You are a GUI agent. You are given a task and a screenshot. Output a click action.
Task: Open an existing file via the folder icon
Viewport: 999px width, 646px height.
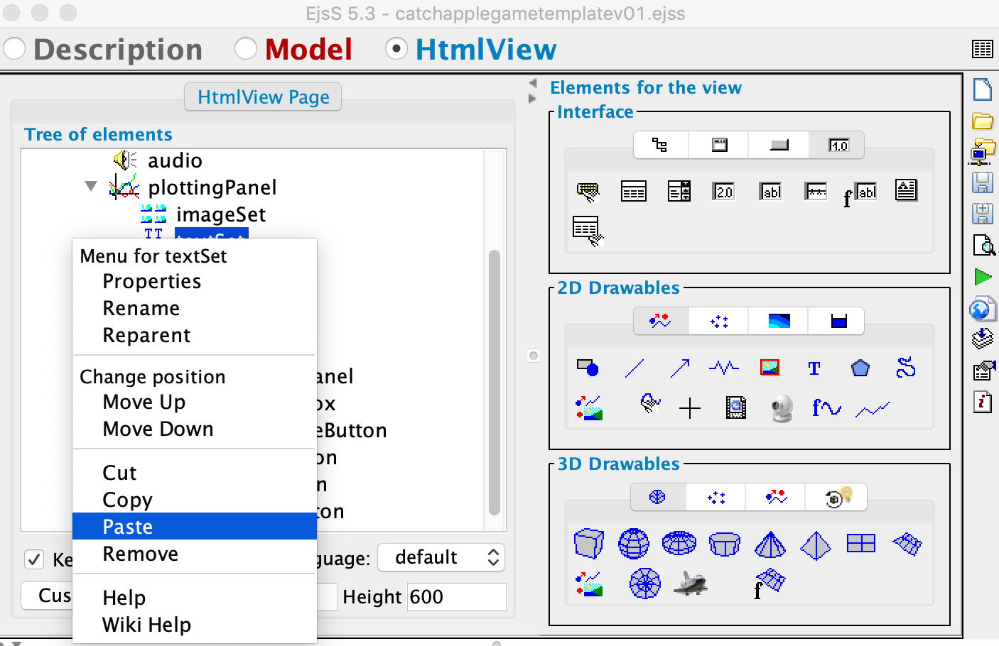coord(983,121)
